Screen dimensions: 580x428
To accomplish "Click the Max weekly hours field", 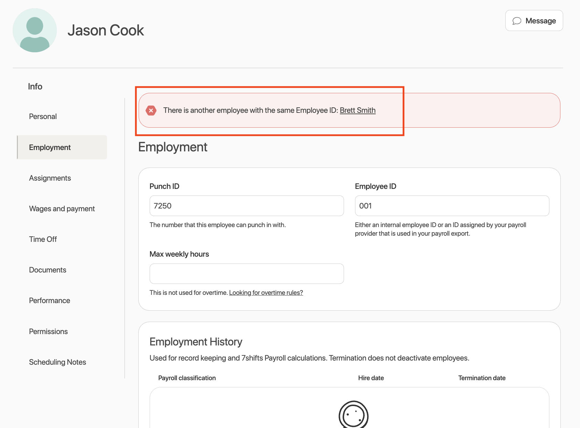I will point(247,274).
